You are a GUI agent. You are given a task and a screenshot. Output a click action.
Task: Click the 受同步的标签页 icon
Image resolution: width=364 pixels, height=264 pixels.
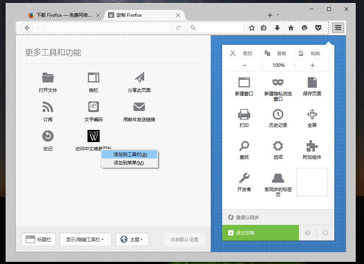coord(278,178)
